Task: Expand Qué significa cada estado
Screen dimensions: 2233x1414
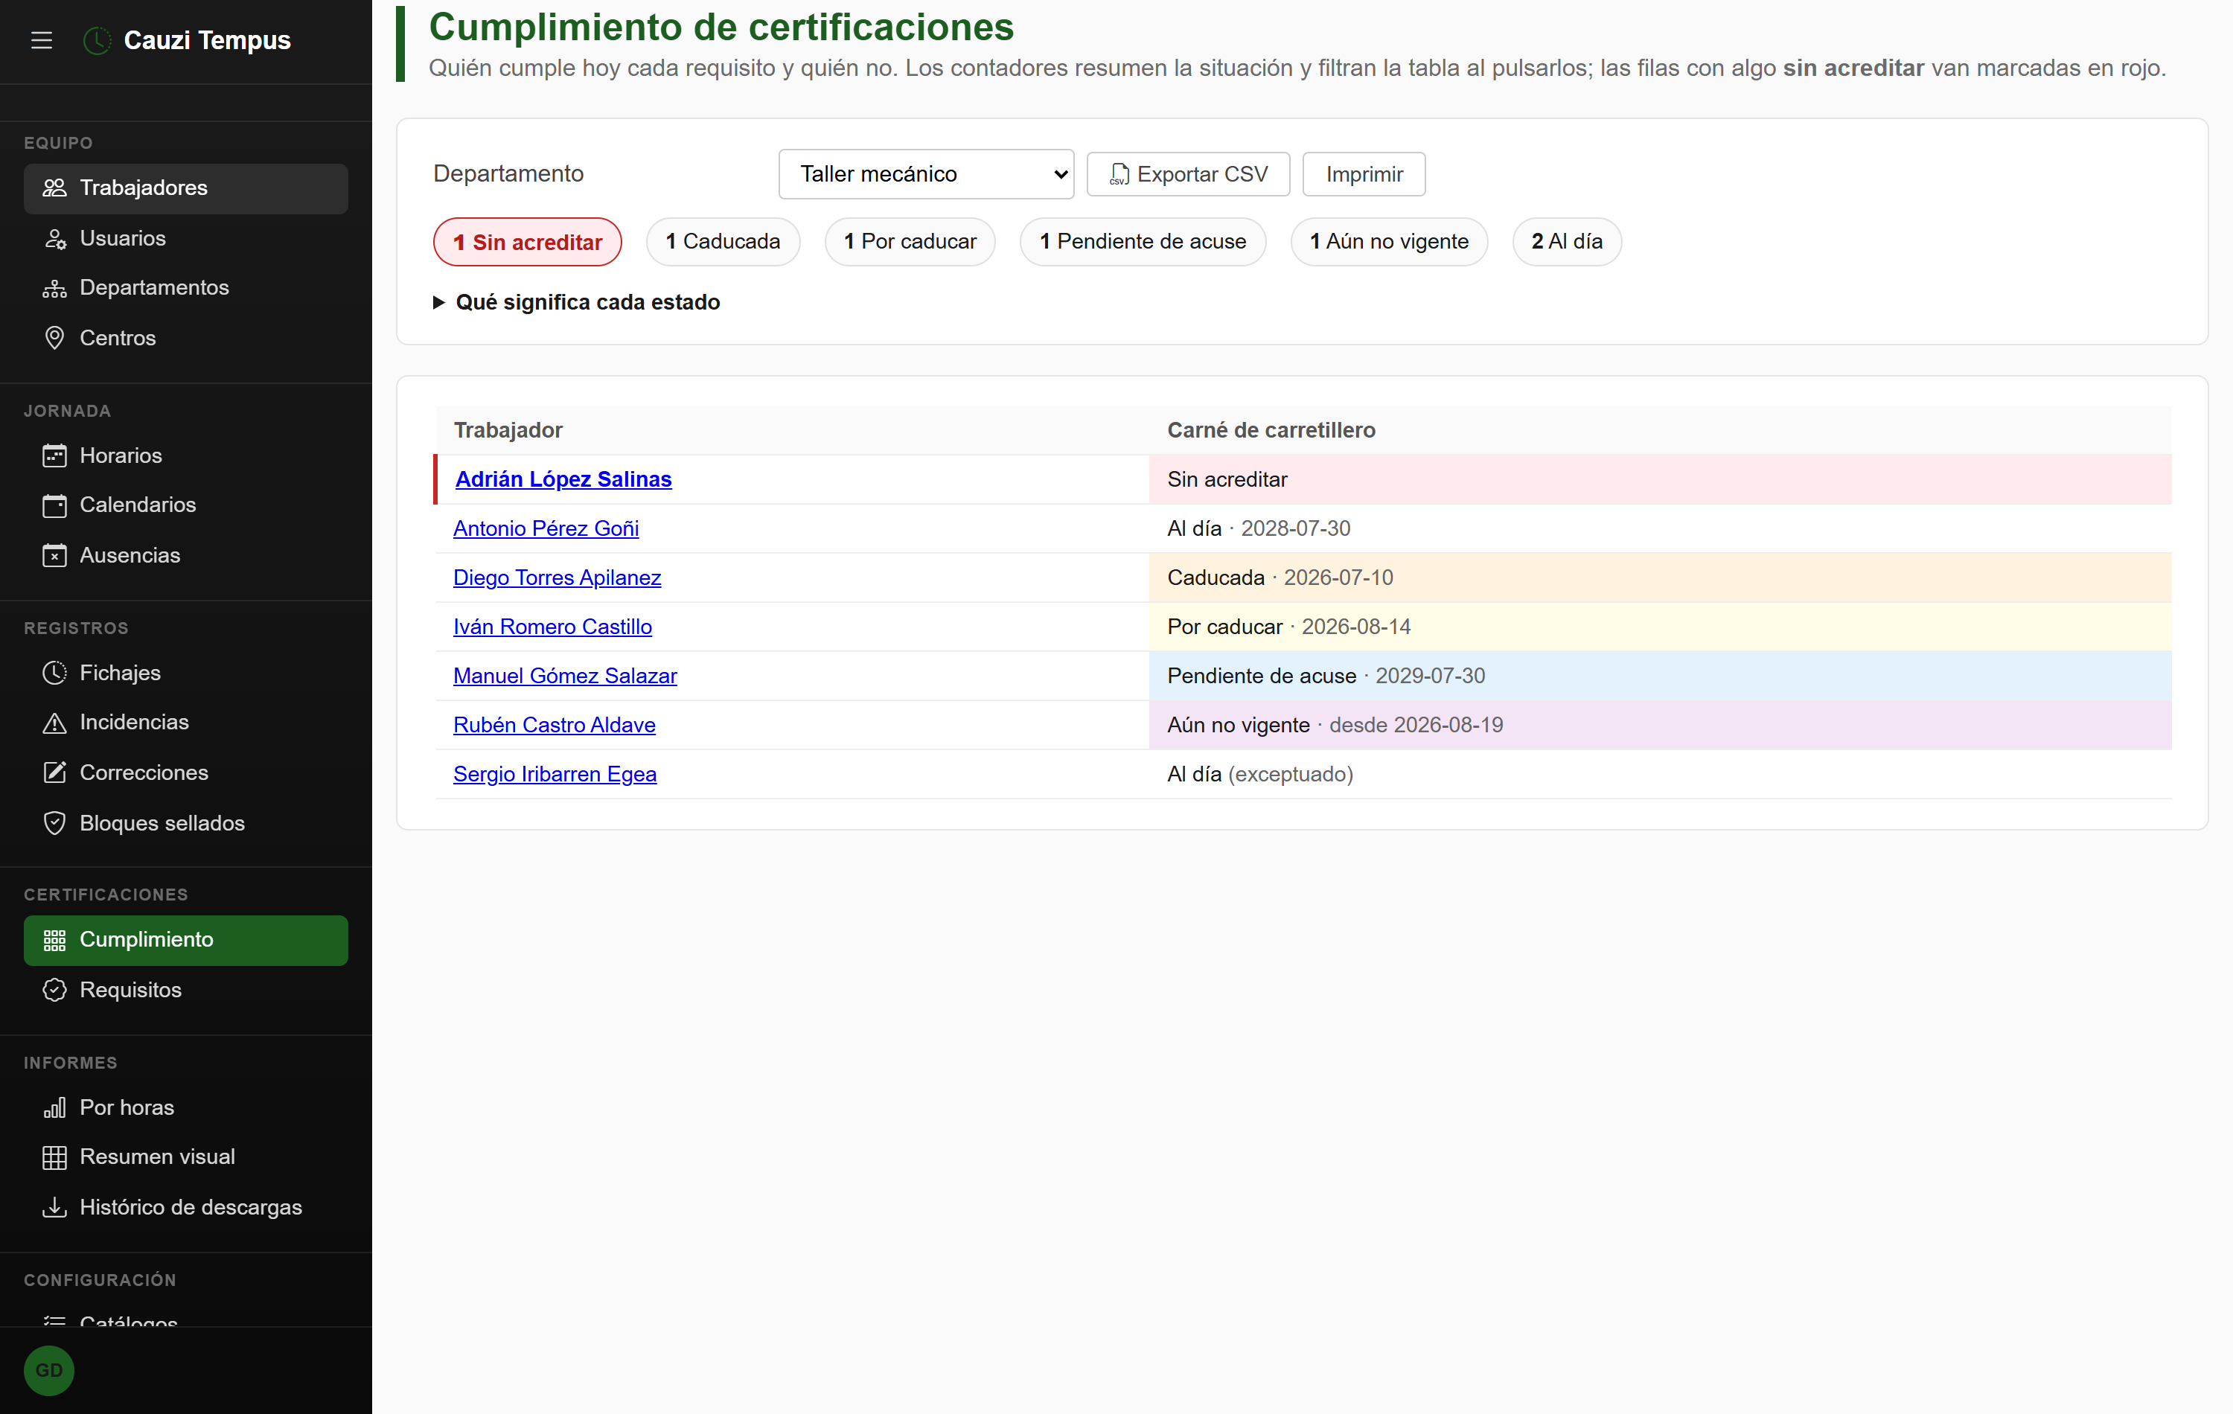Action: coord(577,302)
